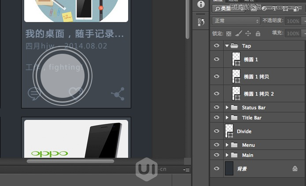
Task: Click the info panel icon
Action: (201, 4)
